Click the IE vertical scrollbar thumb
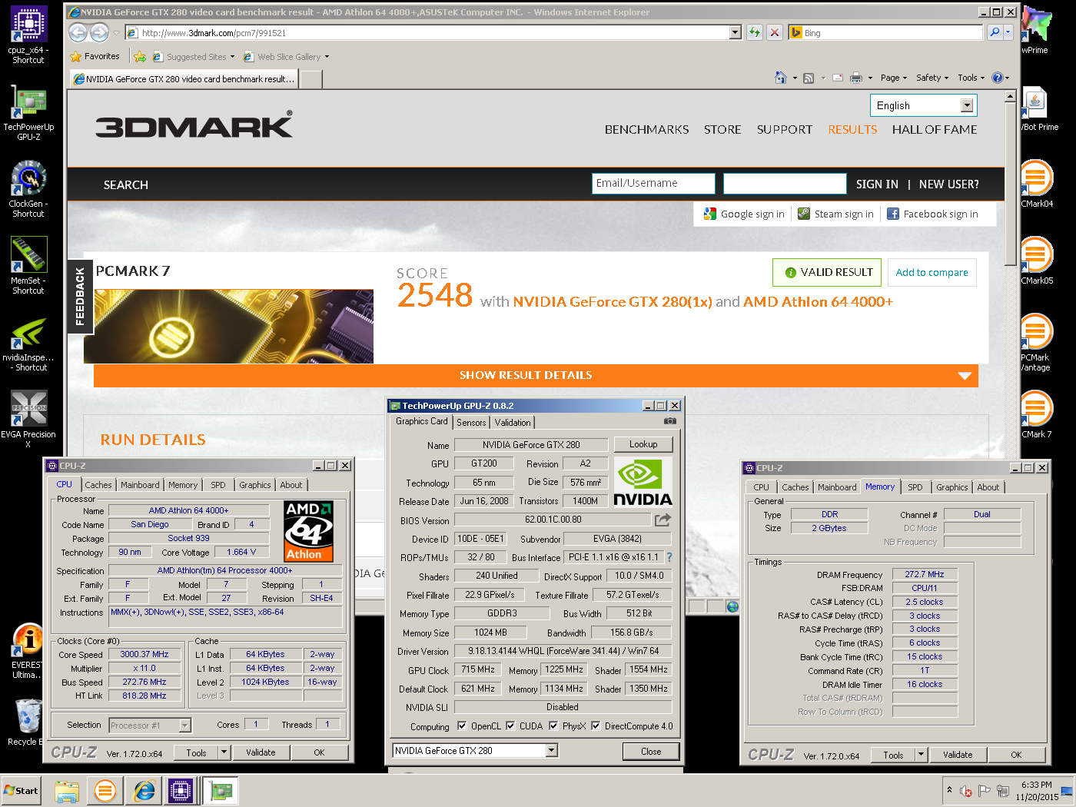 [1011, 184]
